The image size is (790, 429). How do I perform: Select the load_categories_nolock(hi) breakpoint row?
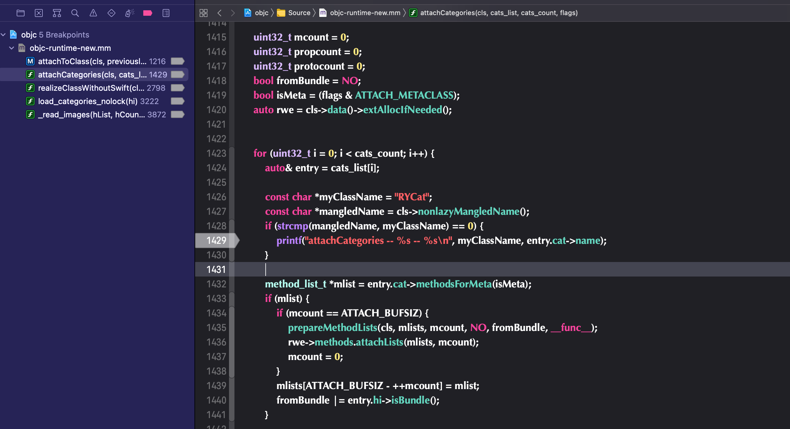tap(94, 101)
